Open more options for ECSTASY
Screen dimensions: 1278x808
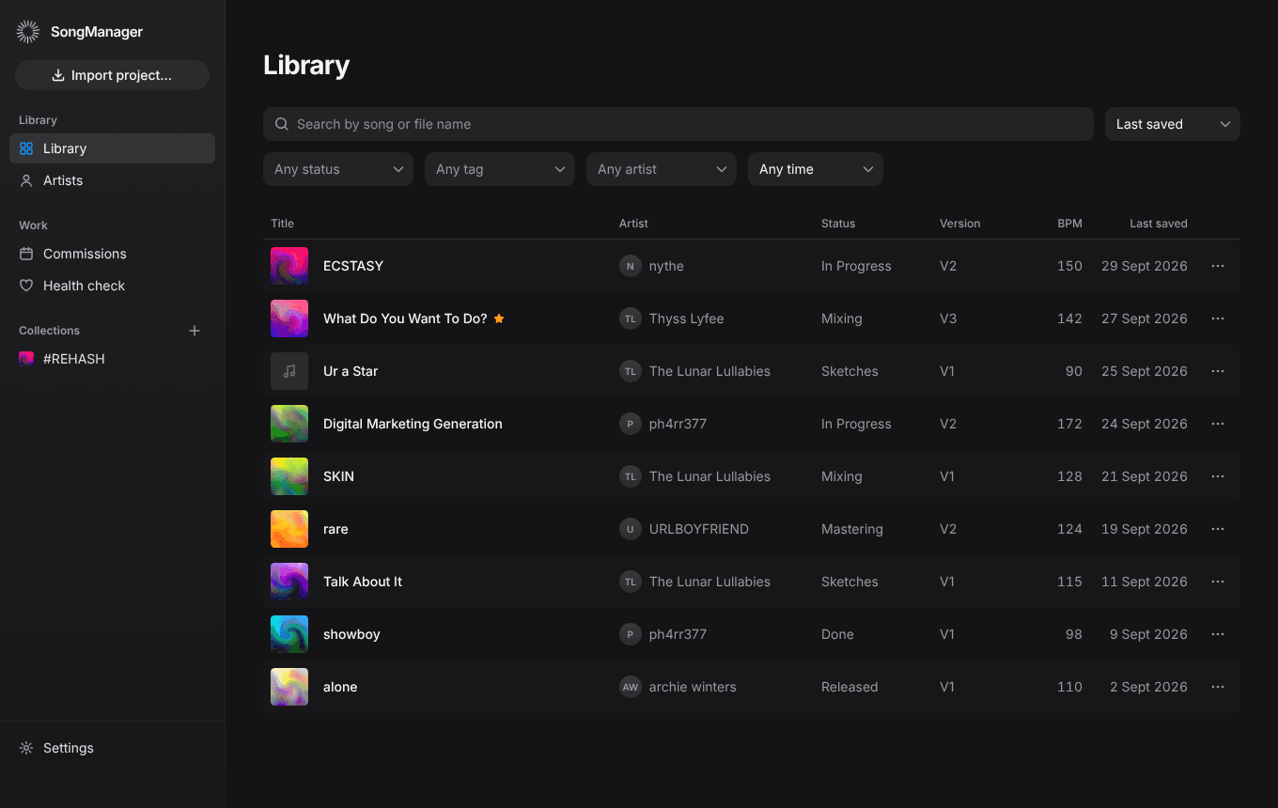pyautogui.click(x=1218, y=266)
